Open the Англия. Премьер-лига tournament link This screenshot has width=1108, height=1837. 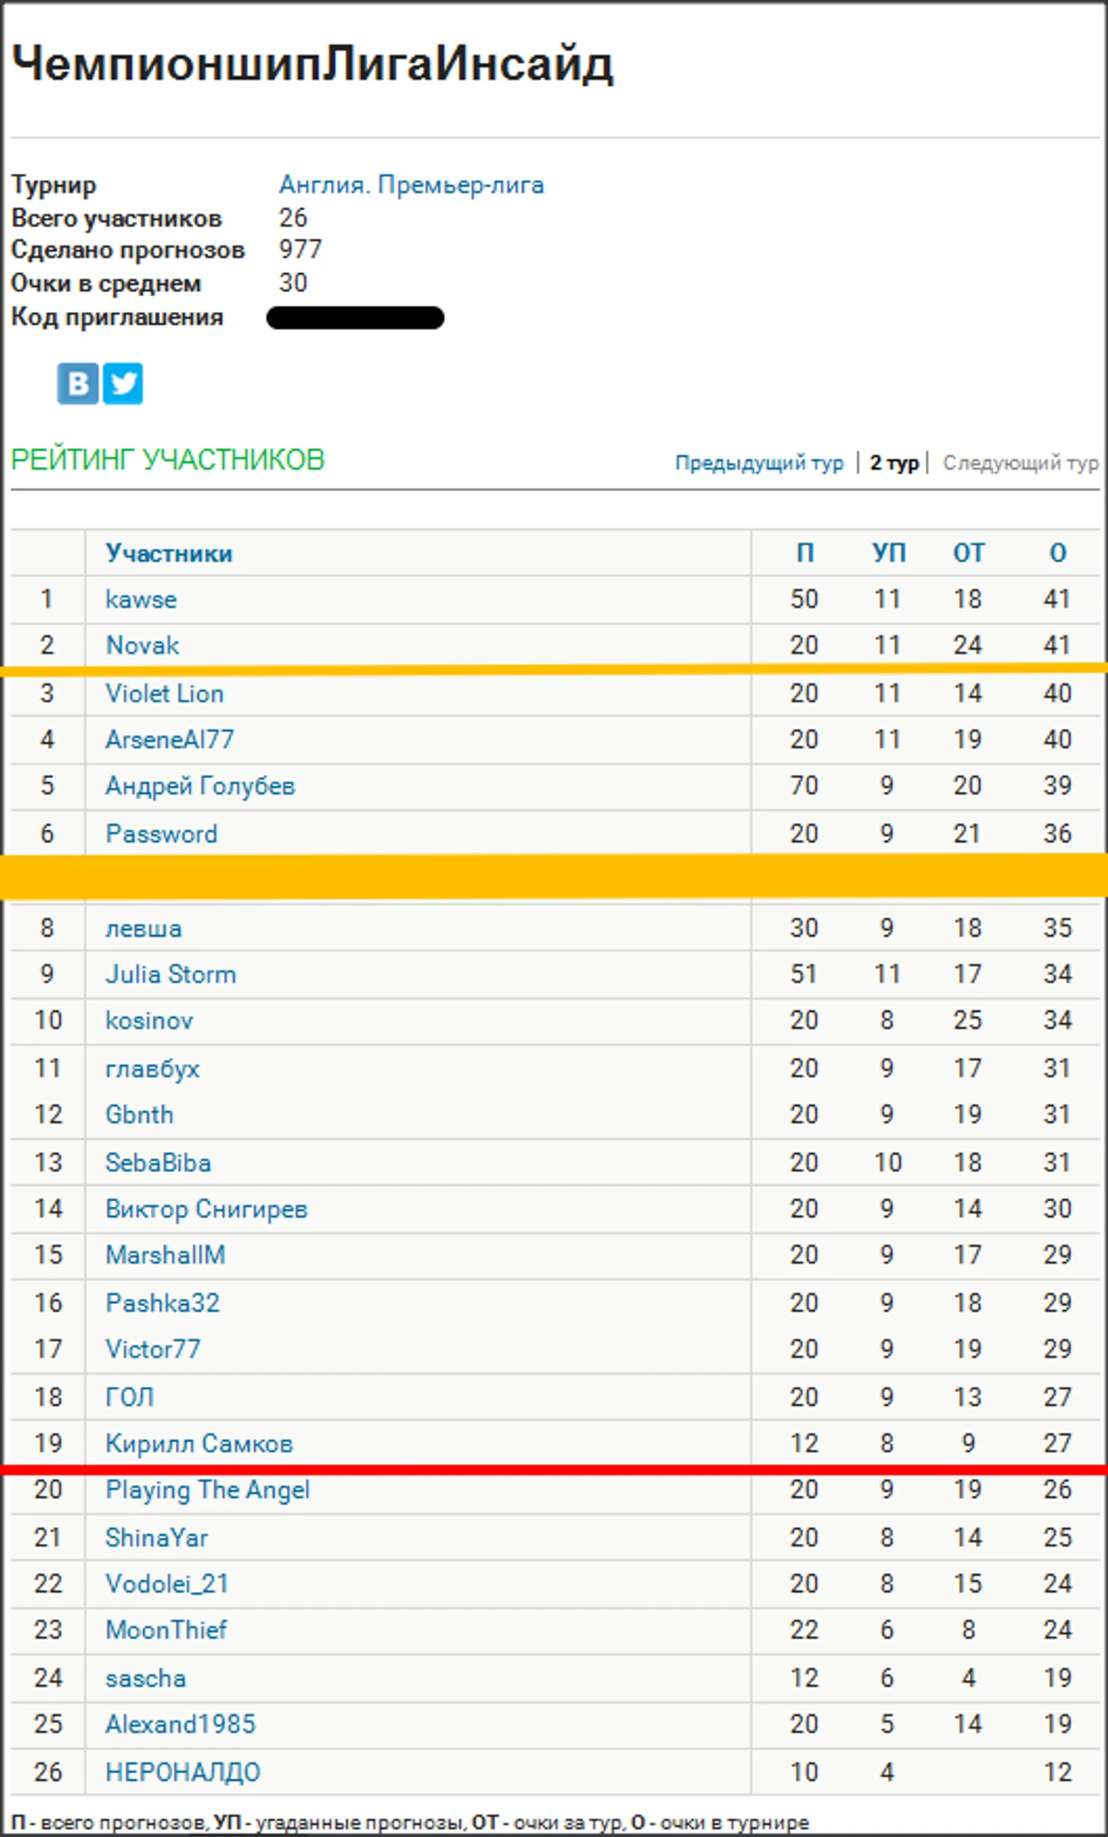click(411, 185)
